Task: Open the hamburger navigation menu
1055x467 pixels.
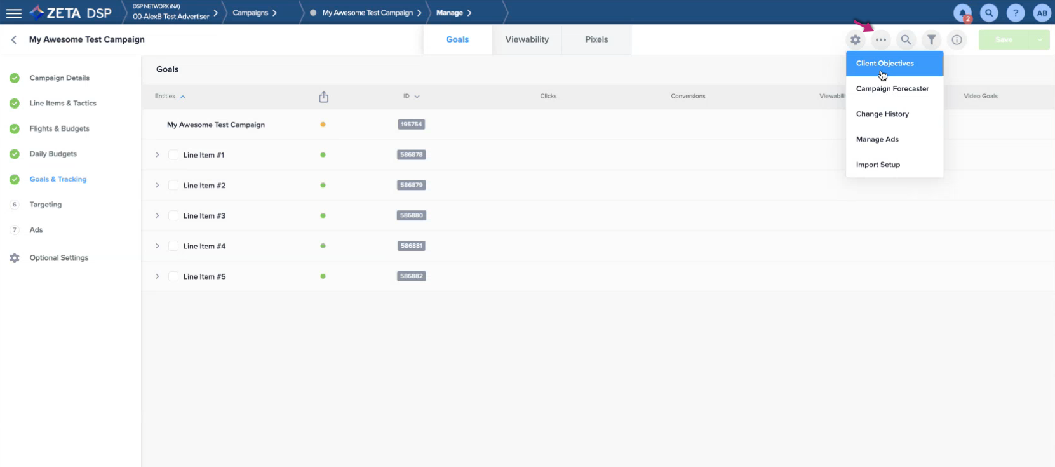Action: tap(13, 13)
